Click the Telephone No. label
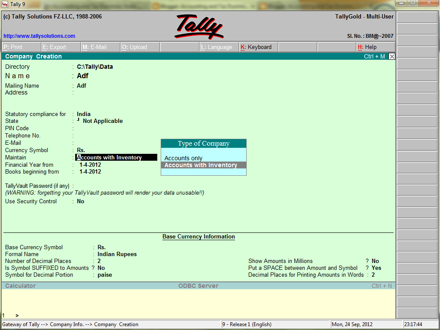Image resolution: width=440 pixels, height=330 pixels. [23, 135]
